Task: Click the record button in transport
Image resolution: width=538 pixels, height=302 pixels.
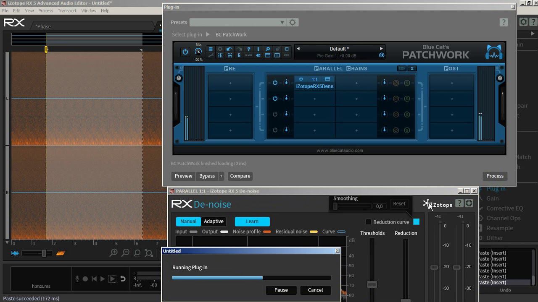Action: (85, 279)
